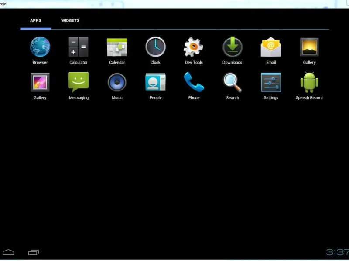Launch the Calculator app
This screenshot has width=349, height=261.
point(79,47)
